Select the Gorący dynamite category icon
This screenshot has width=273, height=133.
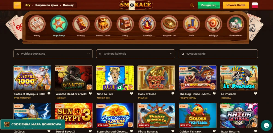click(81, 24)
